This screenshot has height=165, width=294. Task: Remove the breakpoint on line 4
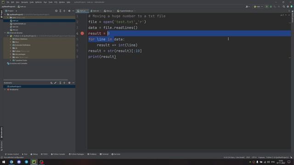point(82,33)
